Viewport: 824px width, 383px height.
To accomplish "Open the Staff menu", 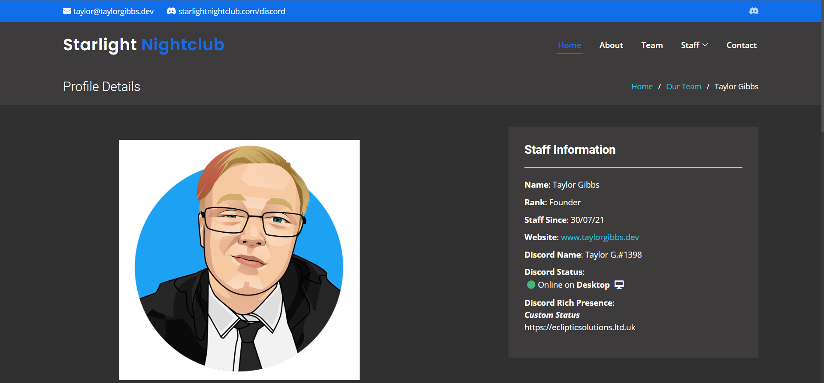I will point(690,45).
